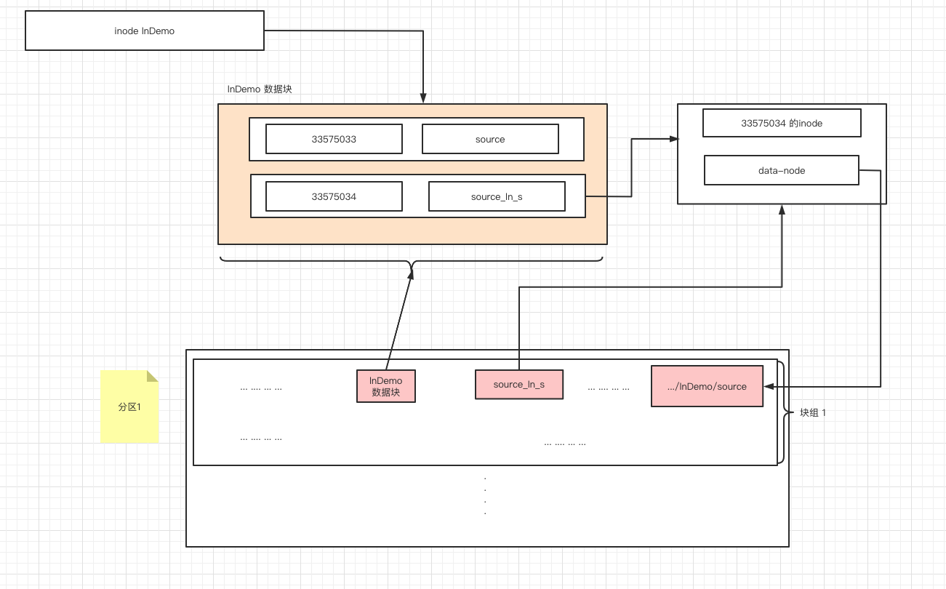Screen dimensions: 946x589
Task: Click the data-node box
Action: click(781, 170)
